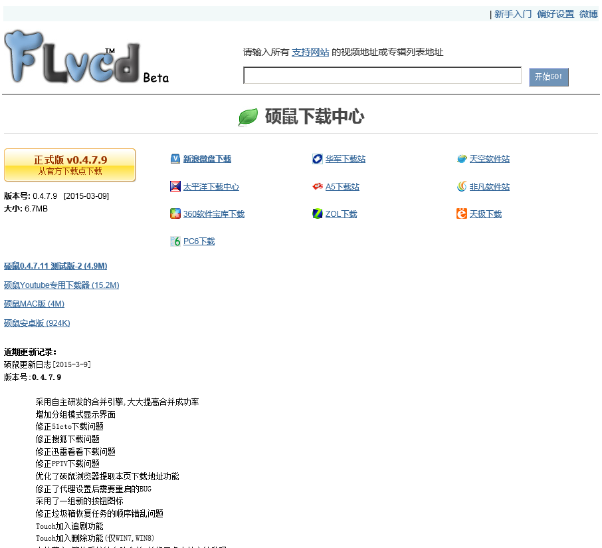The width and height of the screenshot is (602, 548).
Task: Open the ZOL下载 link
Action: 342,214
